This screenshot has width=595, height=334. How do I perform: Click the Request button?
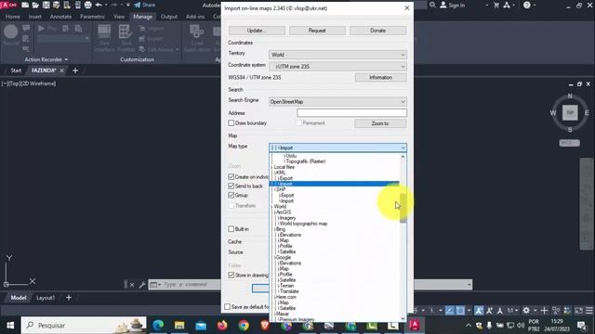point(317,31)
